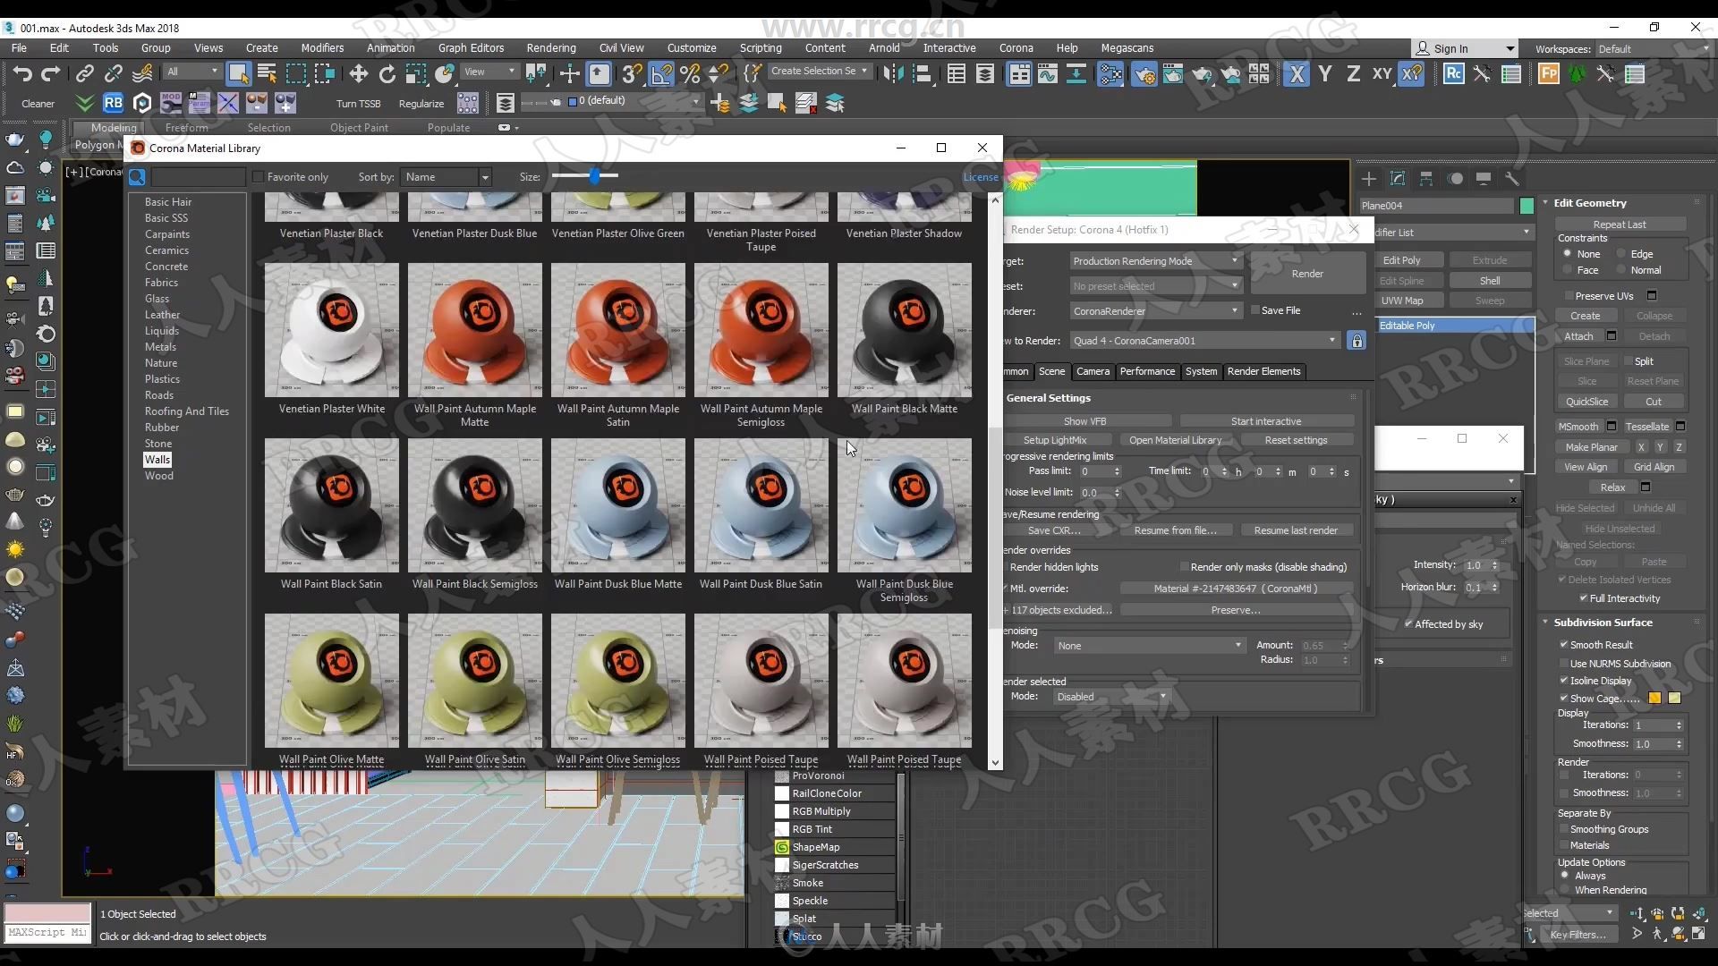Screen dimensions: 1718x966
Task: Toggle Save File checkbox in Render Setup
Action: click(1254, 310)
